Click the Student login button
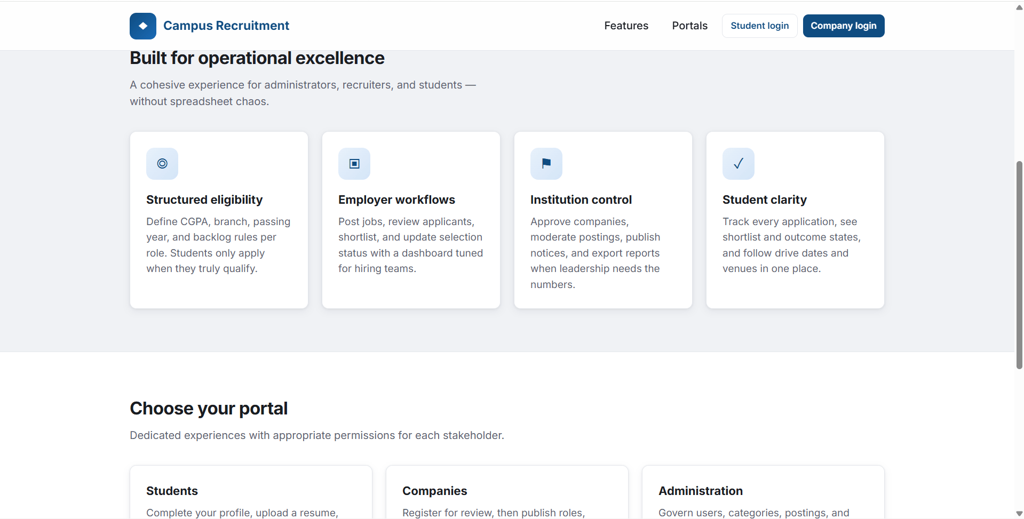1024x519 pixels. [x=760, y=26]
